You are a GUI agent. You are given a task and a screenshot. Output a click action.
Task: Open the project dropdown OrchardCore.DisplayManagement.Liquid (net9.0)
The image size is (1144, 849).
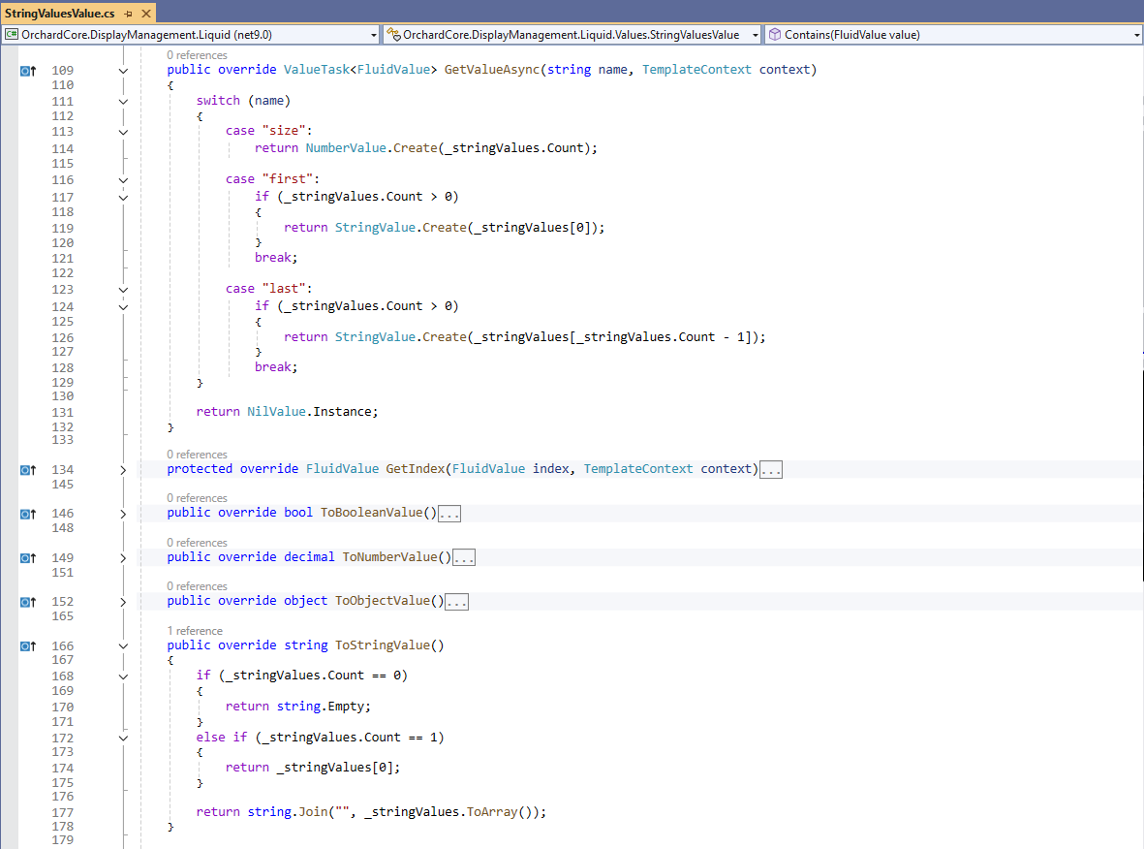pos(191,34)
